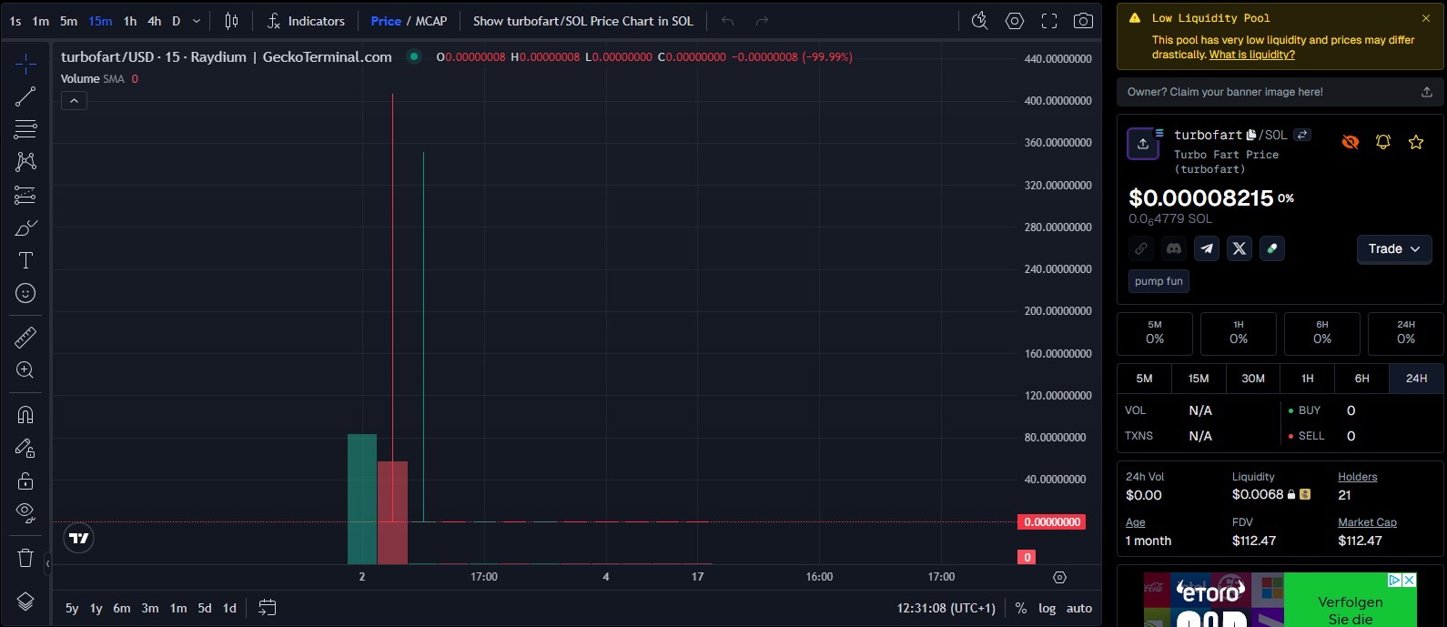
Task: Open the Trade dropdown
Action: coord(1393,248)
